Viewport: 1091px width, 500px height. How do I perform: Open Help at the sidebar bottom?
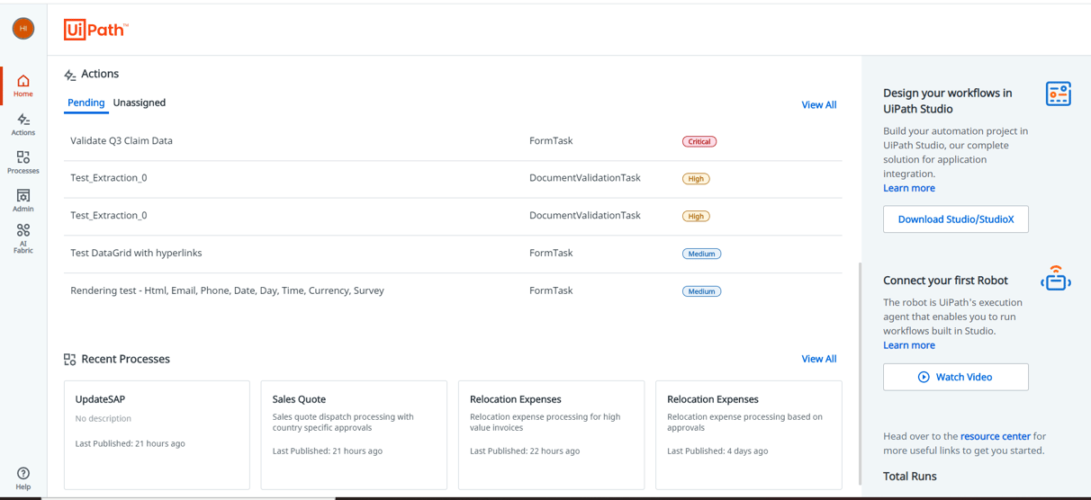tap(23, 478)
